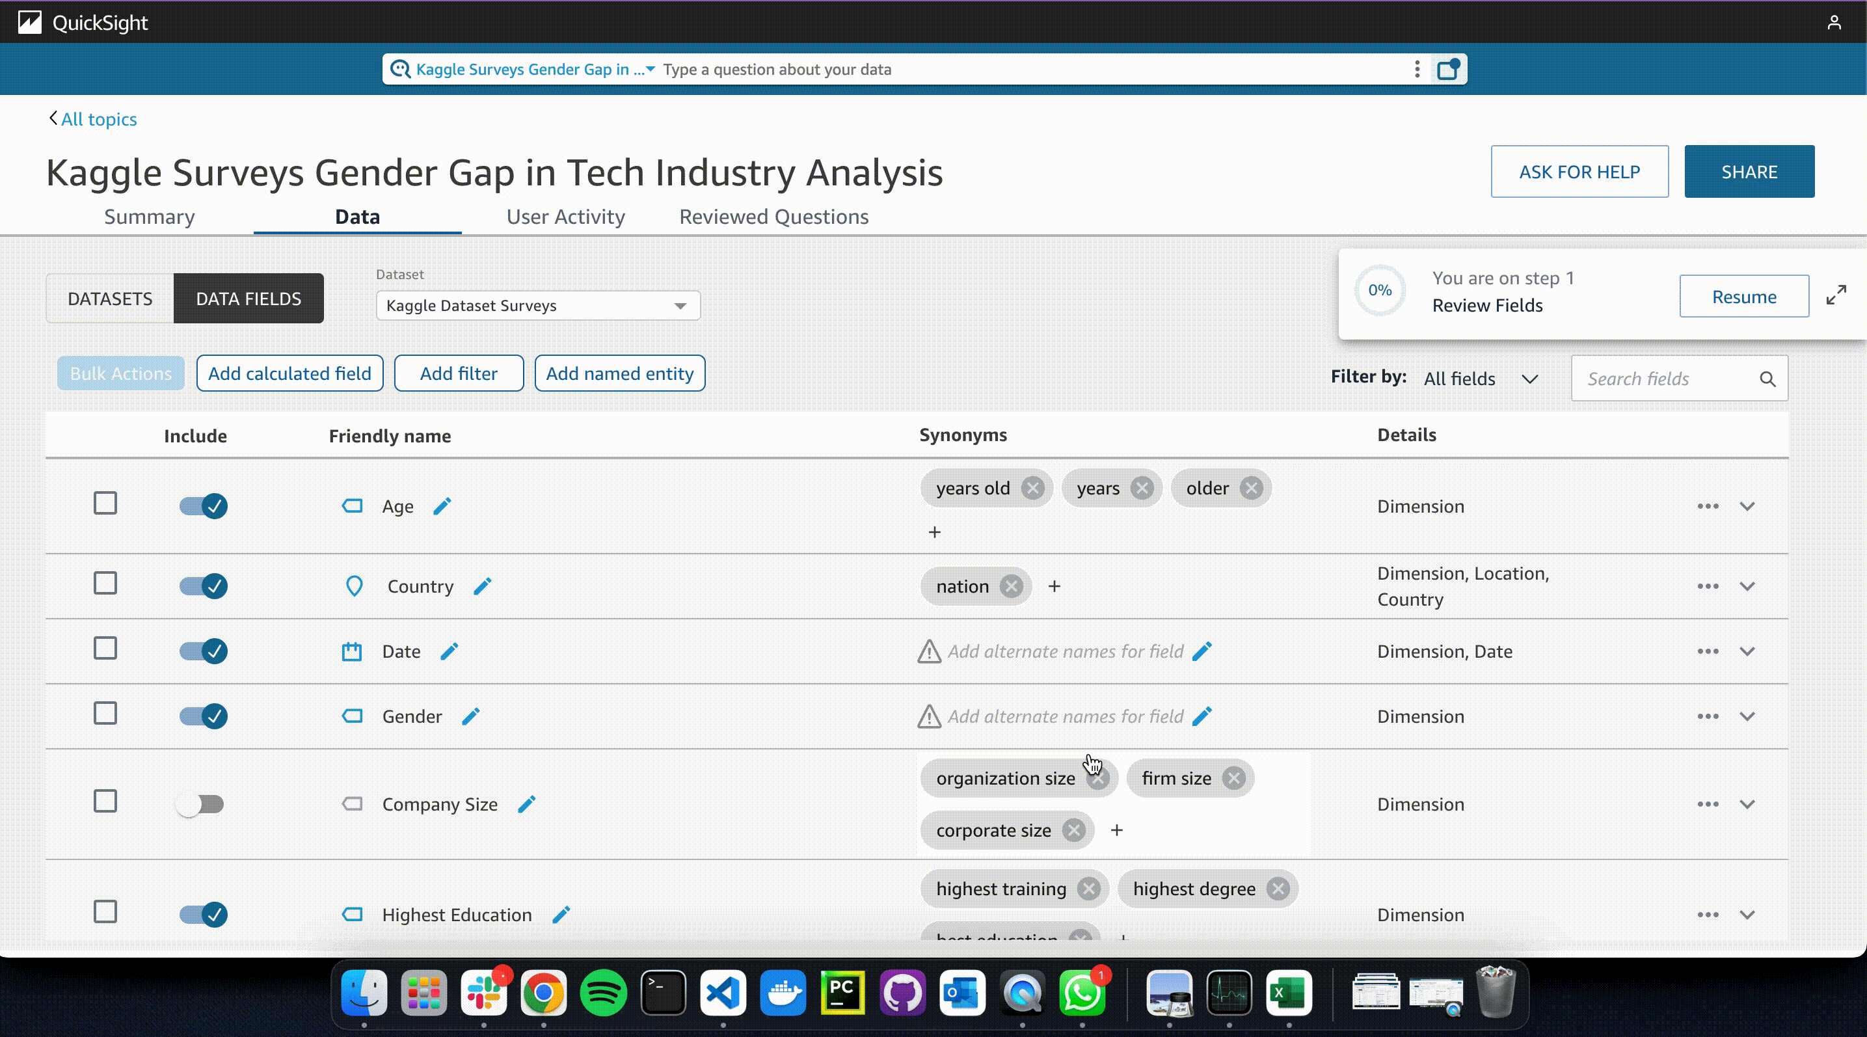Switch to the Summary tab

point(150,217)
